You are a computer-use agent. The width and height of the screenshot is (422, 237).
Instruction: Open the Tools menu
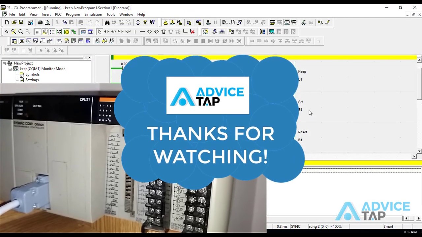click(x=110, y=14)
